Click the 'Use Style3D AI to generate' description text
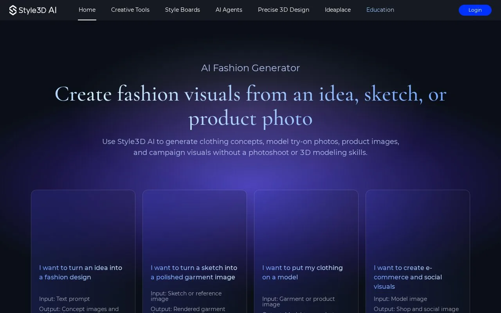Image resolution: width=501 pixels, height=313 pixels. [250, 147]
